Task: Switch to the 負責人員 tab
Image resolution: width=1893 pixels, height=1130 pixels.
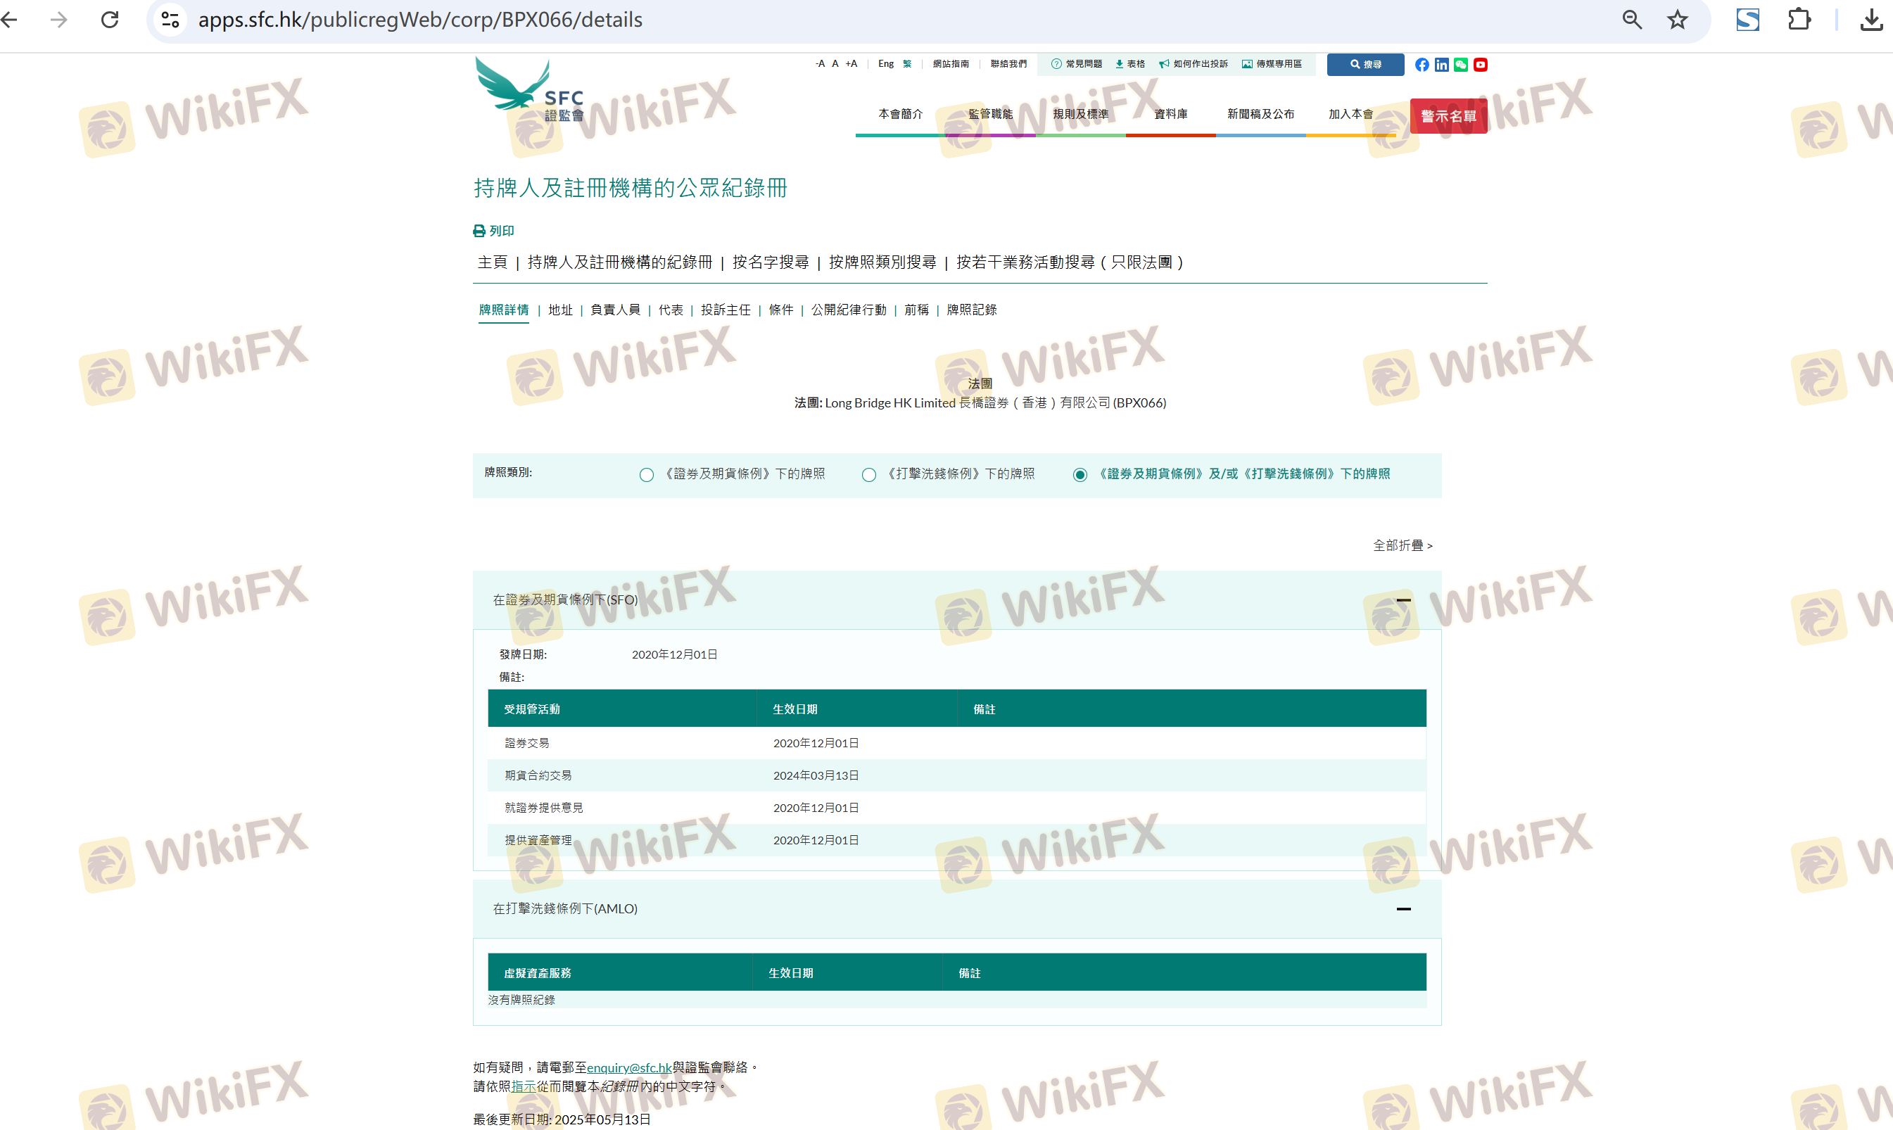Action: point(614,310)
